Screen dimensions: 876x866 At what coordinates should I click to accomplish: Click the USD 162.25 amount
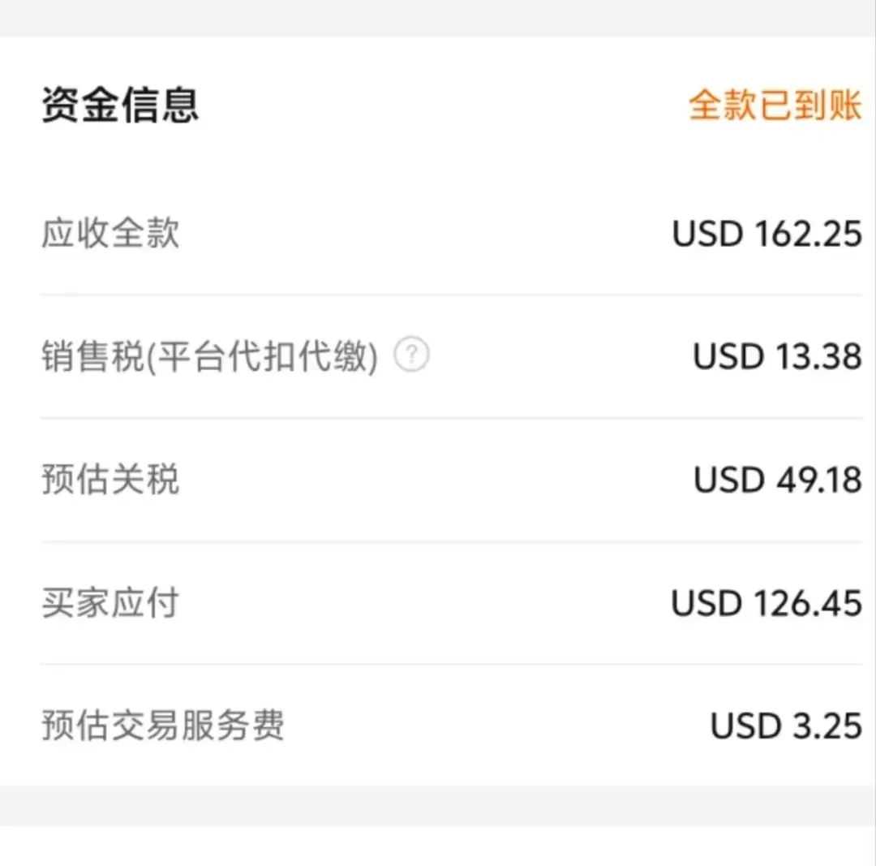pyautogui.click(x=766, y=234)
